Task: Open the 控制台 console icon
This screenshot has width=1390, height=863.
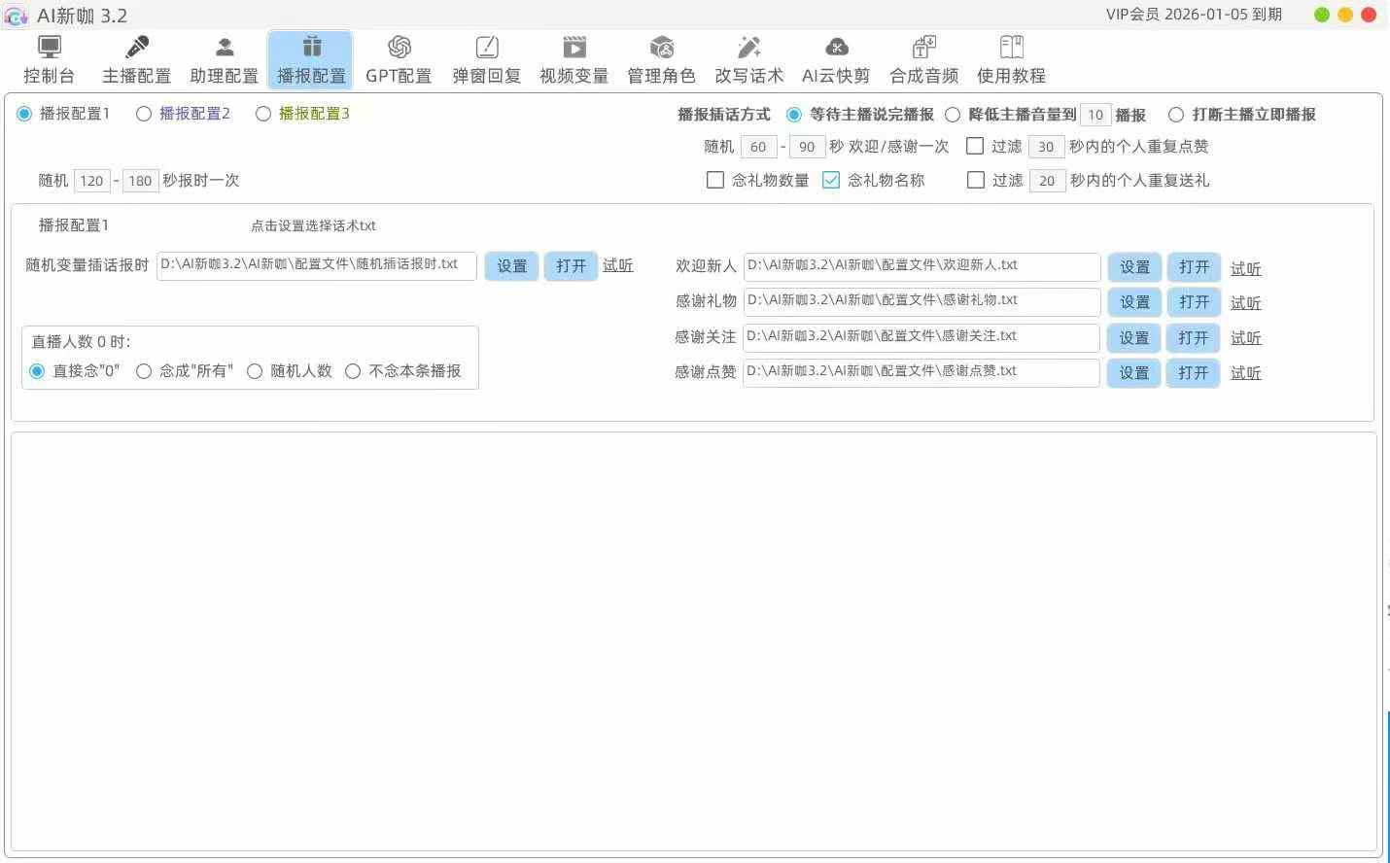Action: 49,48
